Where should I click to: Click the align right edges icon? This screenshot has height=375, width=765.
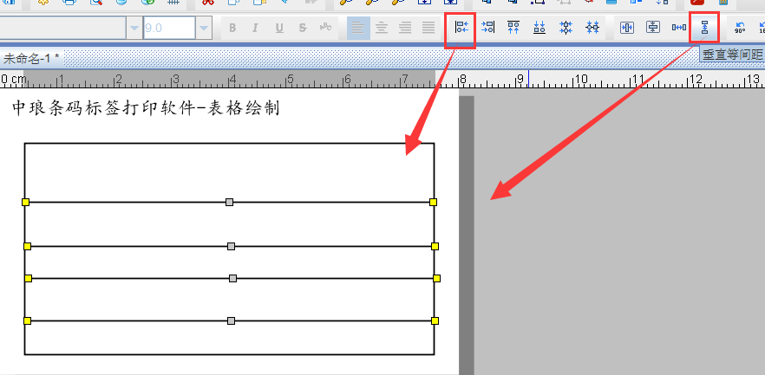(488, 28)
